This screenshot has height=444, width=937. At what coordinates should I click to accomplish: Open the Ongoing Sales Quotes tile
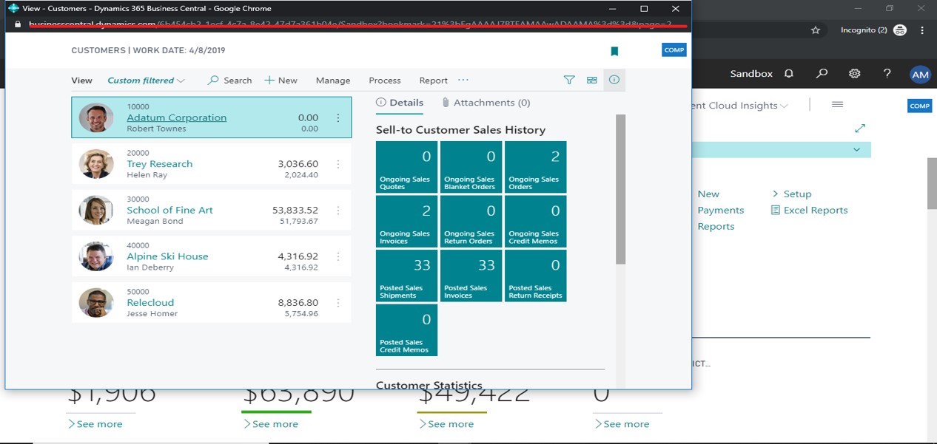[x=407, y=167]
